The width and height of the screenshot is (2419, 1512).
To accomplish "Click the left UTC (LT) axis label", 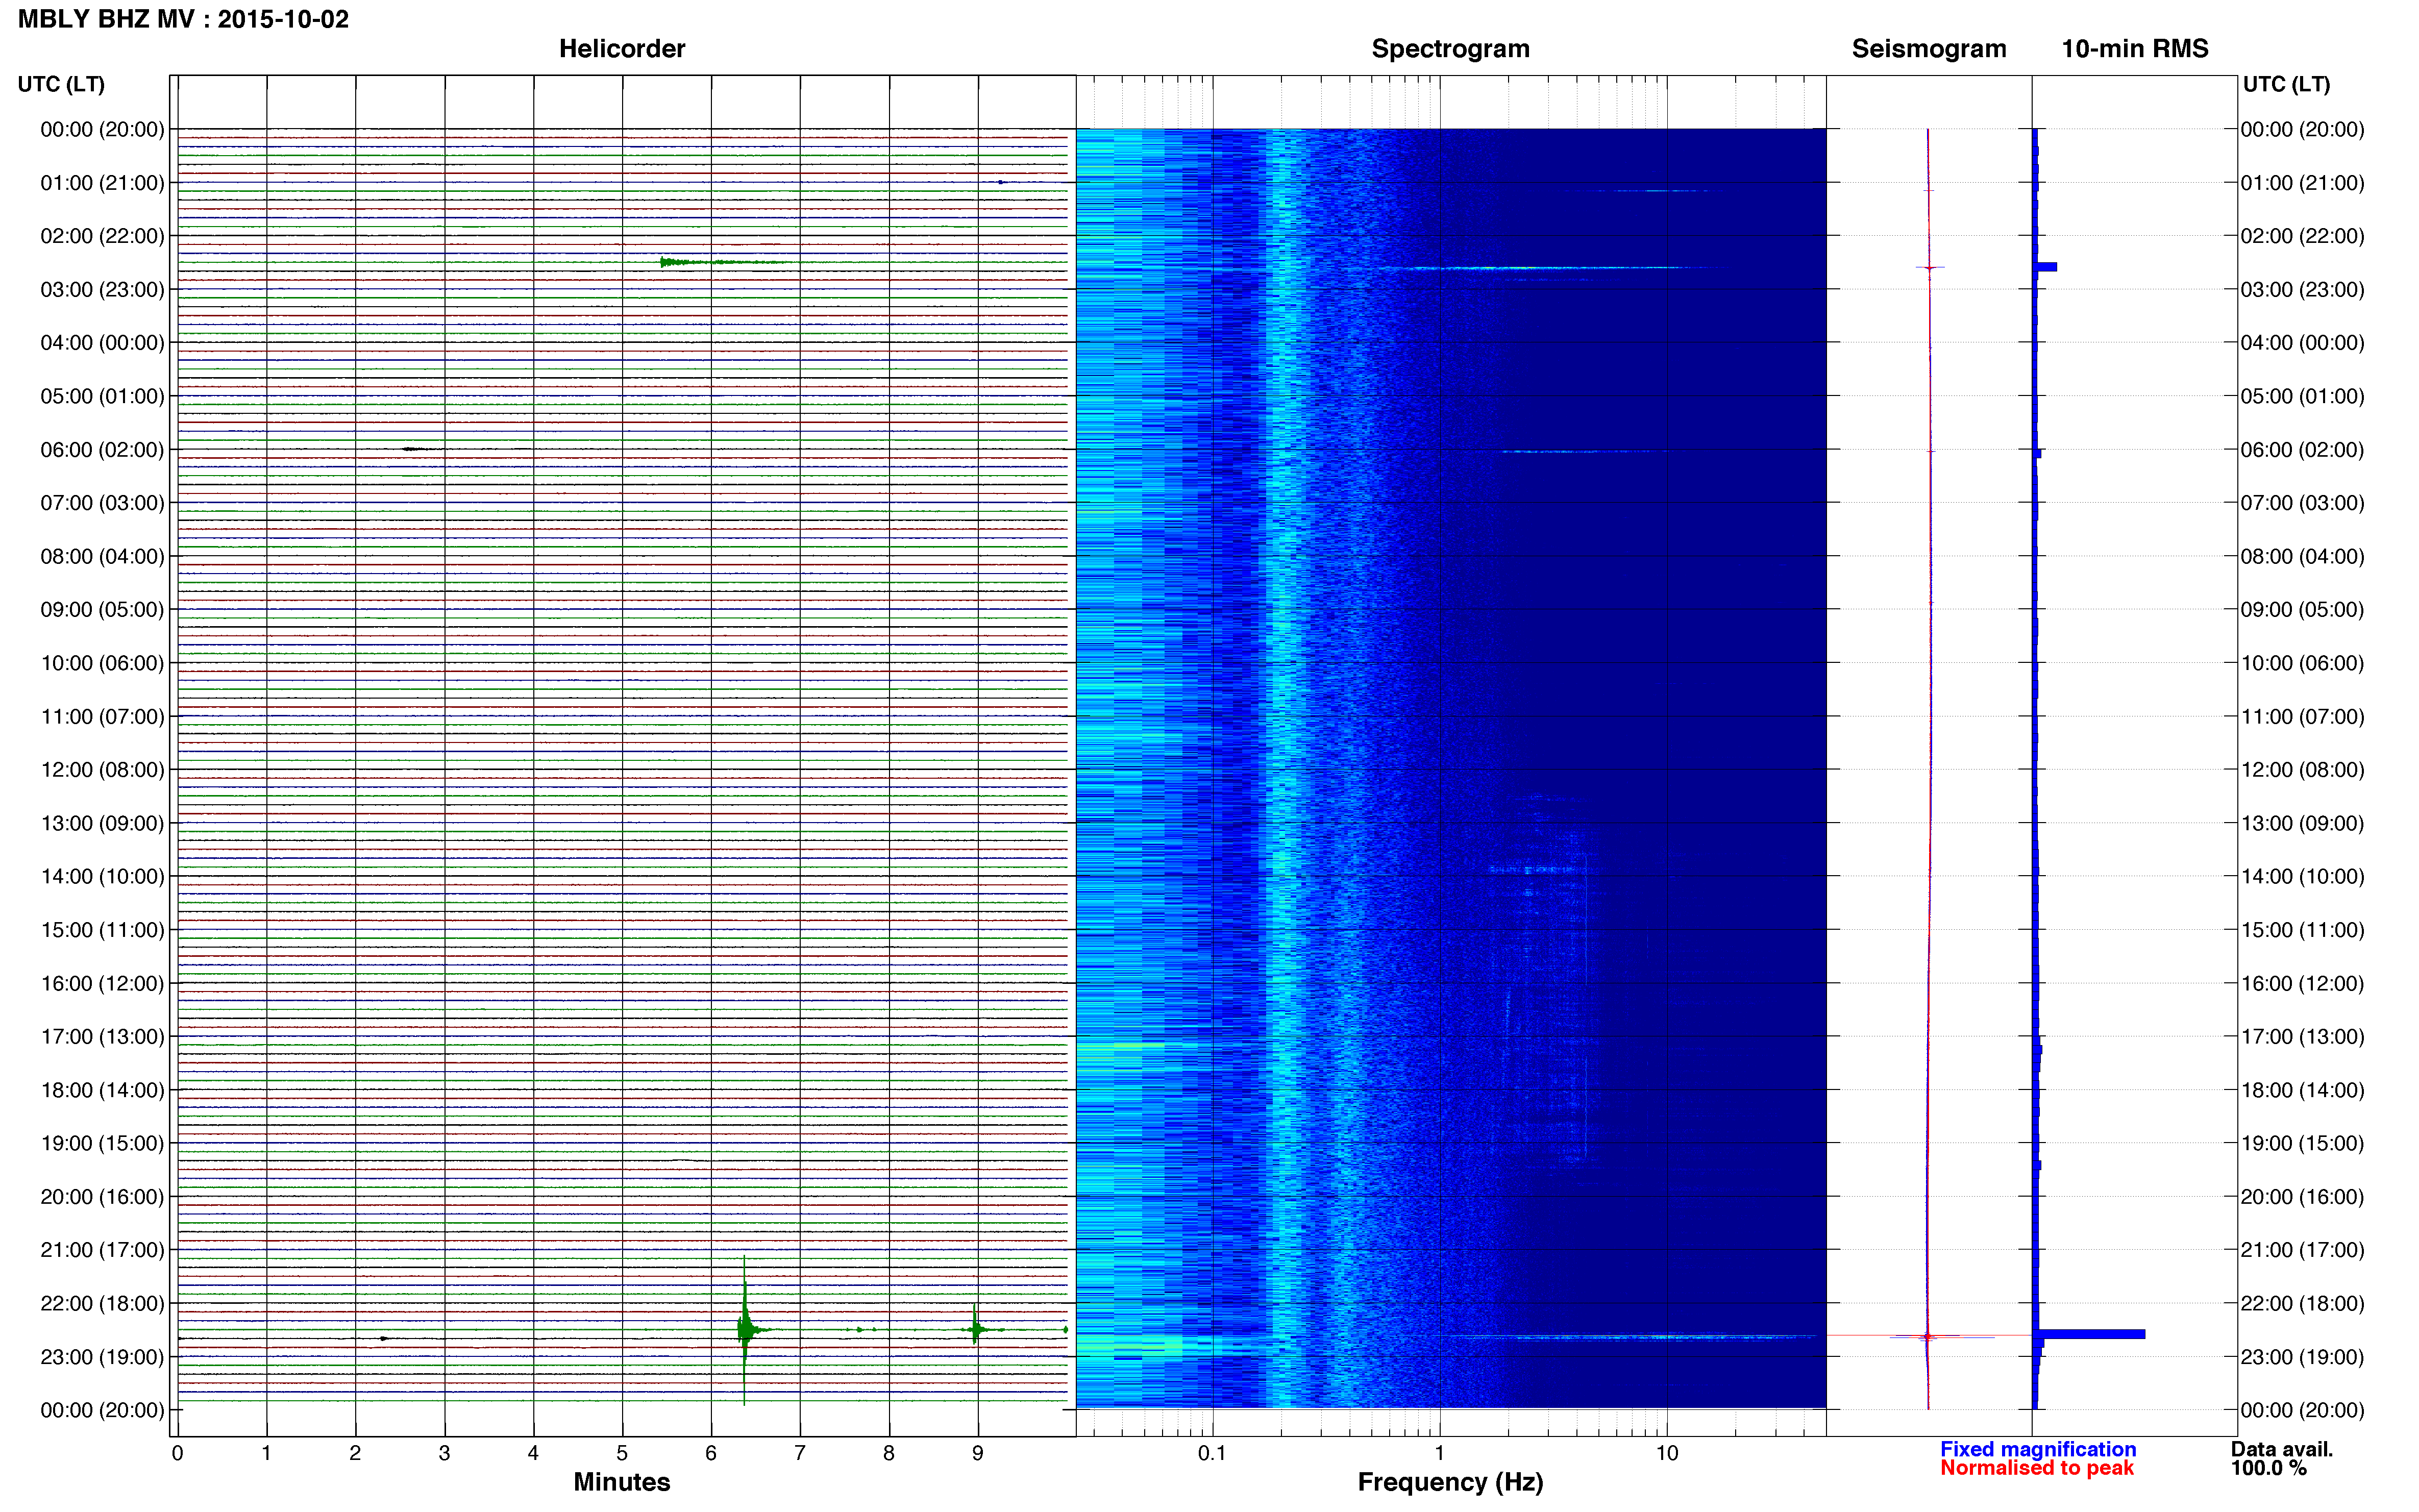I will 61,85.
